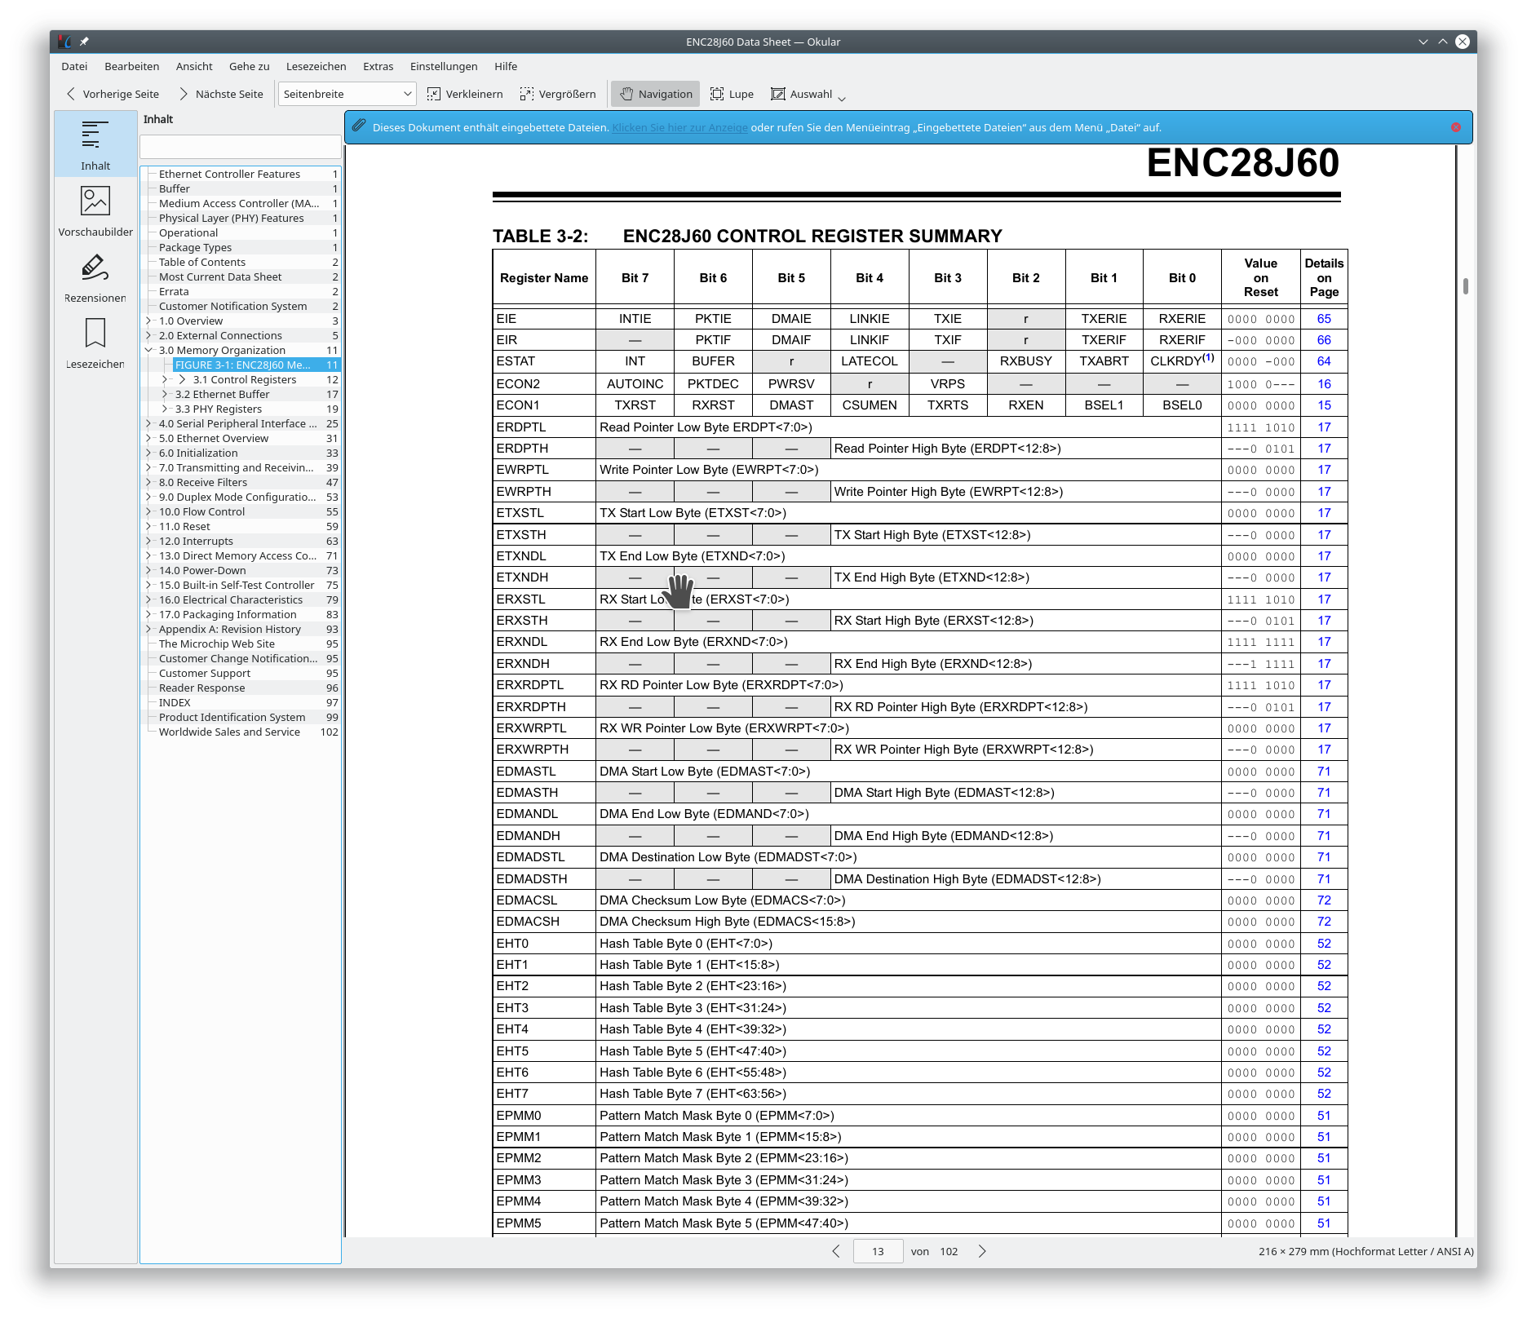
Task: Select the Lupe magnifier tool
Action: 732,94
